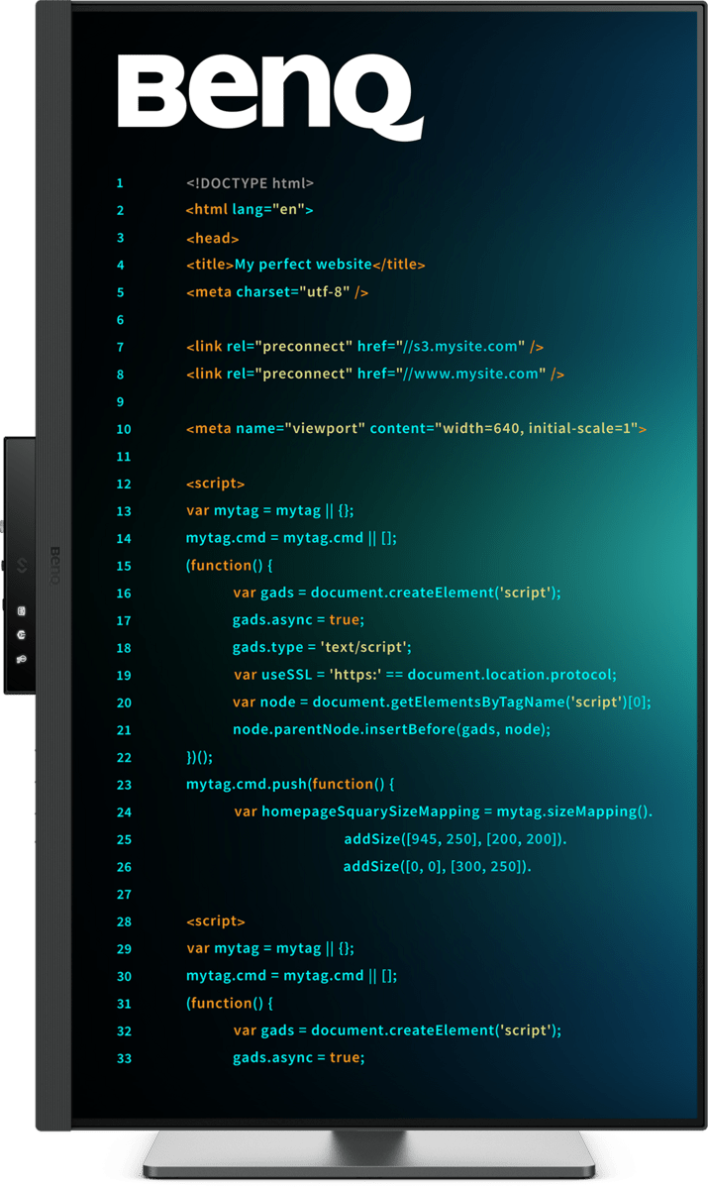Click the preconnect link to s3.mysite.com
The height and width of the screenshot is (1189, 708).
[364, 347]
